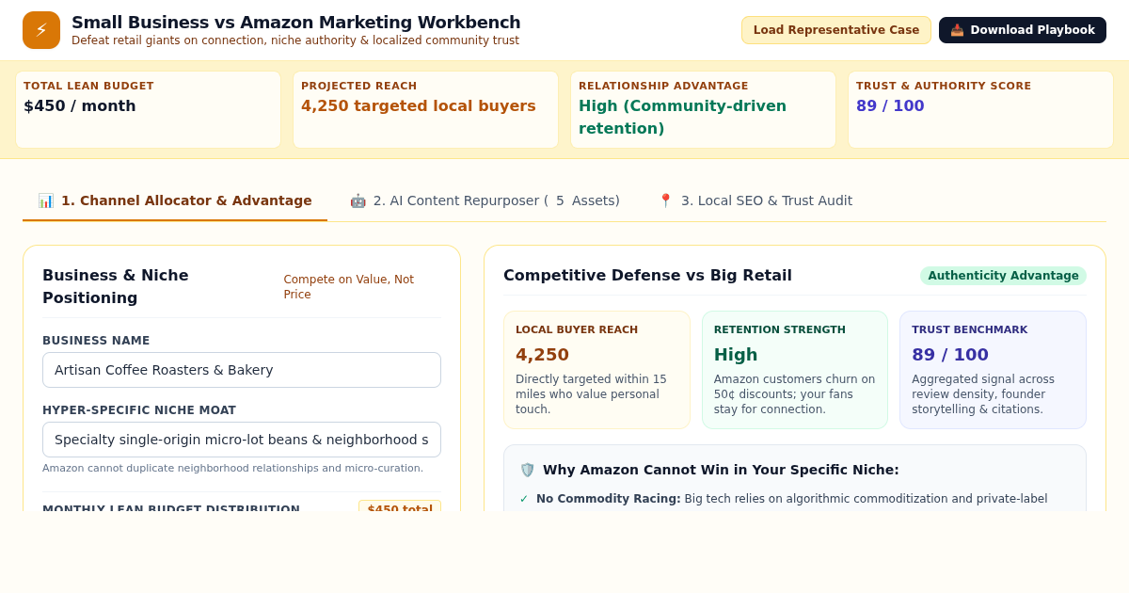Click the Business Name input field

(242, 370)
